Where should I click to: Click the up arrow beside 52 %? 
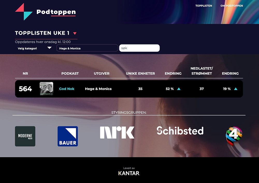tap(179, 89)
